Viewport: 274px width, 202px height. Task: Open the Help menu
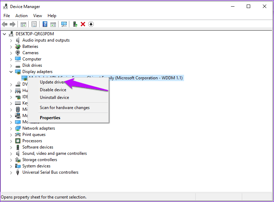[52, 16]
